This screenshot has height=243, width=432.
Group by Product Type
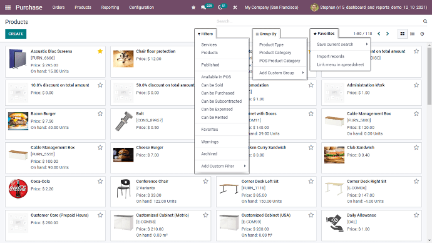tap(271, 44)
